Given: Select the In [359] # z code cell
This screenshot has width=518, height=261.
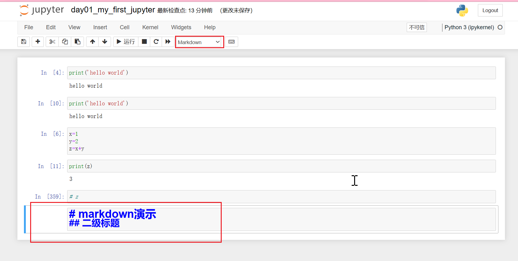Looking at the screenshot, I should (281, 197).
